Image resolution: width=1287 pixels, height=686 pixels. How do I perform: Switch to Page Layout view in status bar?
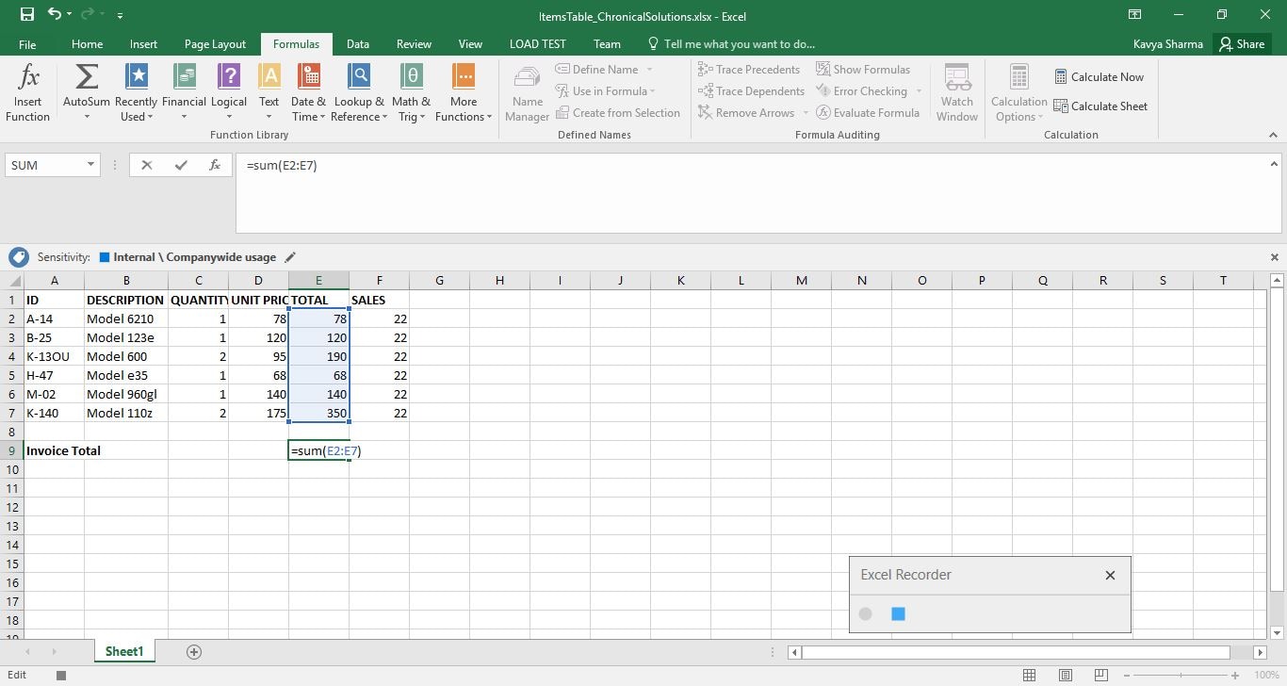(1065, 675)
